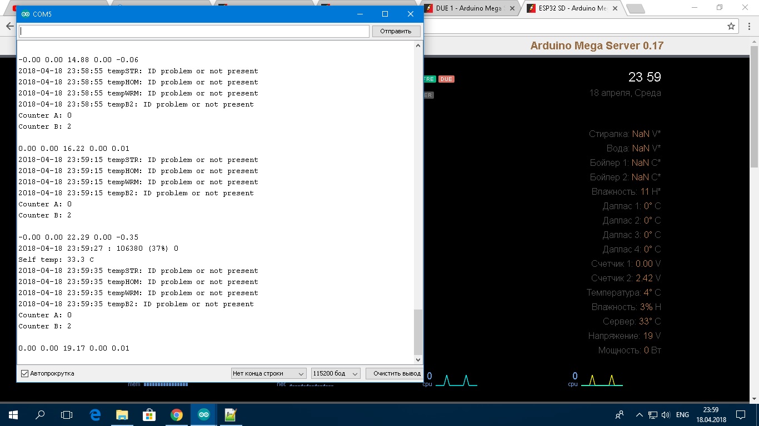Open the Action Center notifications
759x426 pixels.
(x=741, y=415)
